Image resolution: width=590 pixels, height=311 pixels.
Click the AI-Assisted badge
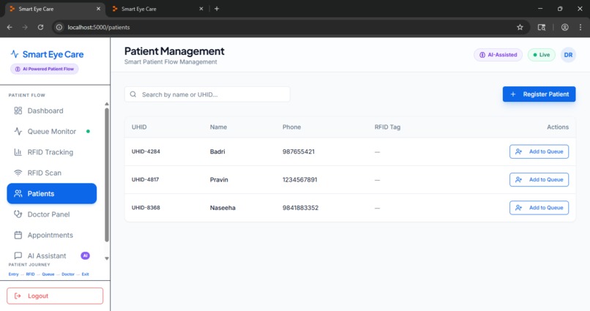coord(498,55)
